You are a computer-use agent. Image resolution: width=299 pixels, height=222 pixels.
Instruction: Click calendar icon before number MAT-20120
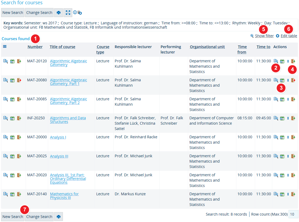point(12,61)
